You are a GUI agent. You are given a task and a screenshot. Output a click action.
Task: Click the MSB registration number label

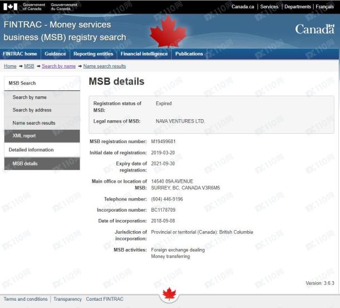point(118,141)
